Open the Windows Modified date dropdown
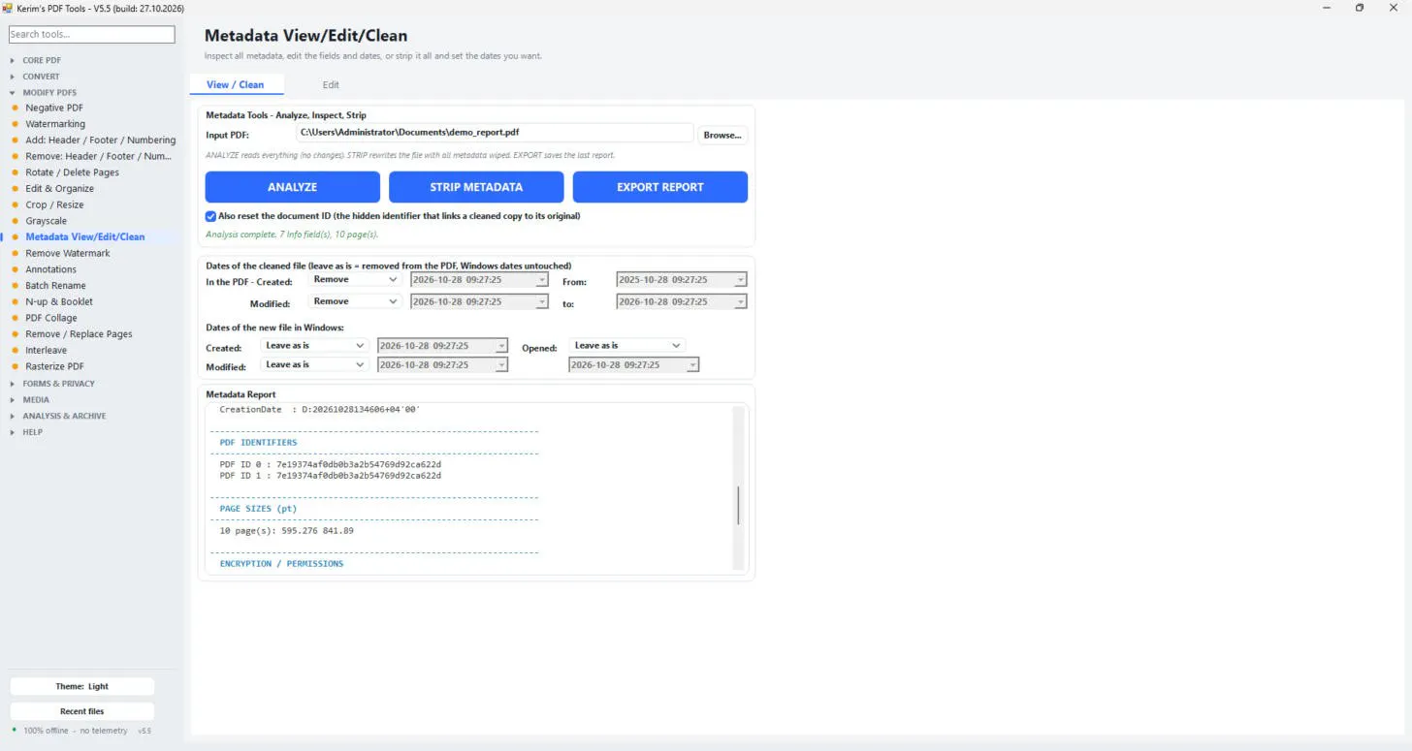This screenshot has width=1412, height=751. [x=314, y=364]
